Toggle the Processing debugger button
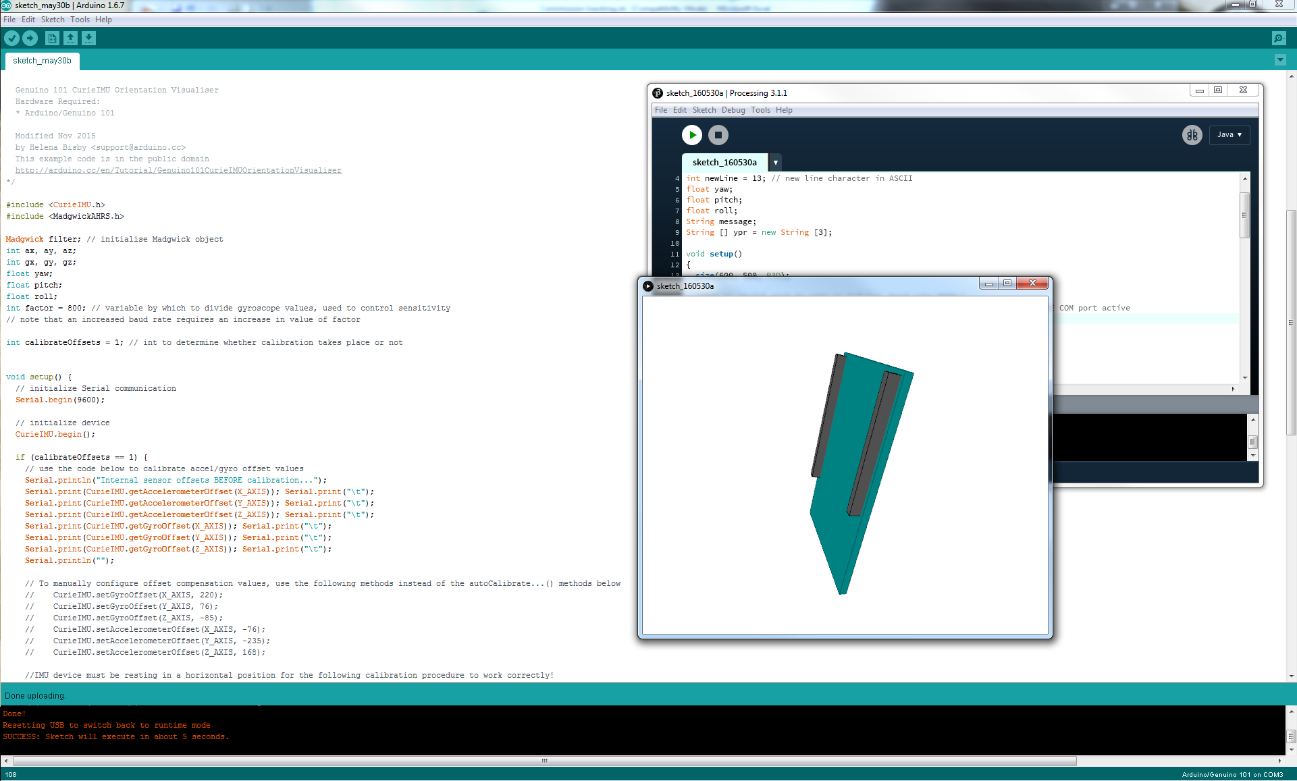Screen dimensions: 1297x781 (1192, 135)
